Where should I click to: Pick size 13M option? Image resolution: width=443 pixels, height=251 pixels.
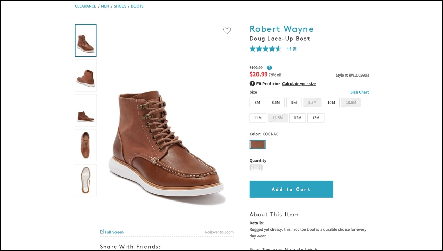point(316,118)
